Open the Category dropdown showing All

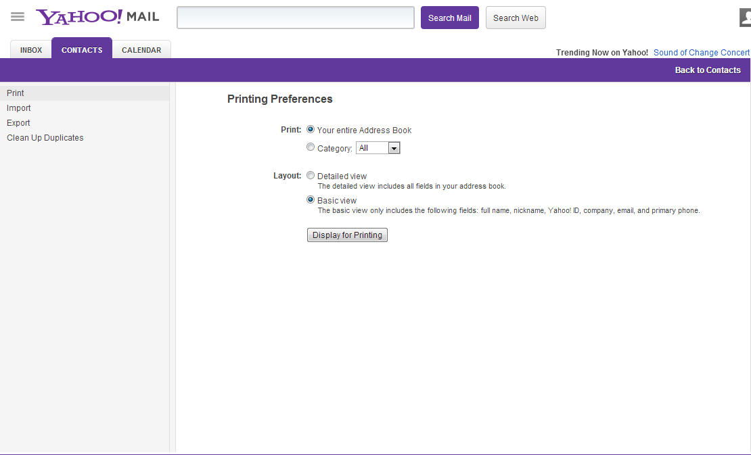[378, 148]
